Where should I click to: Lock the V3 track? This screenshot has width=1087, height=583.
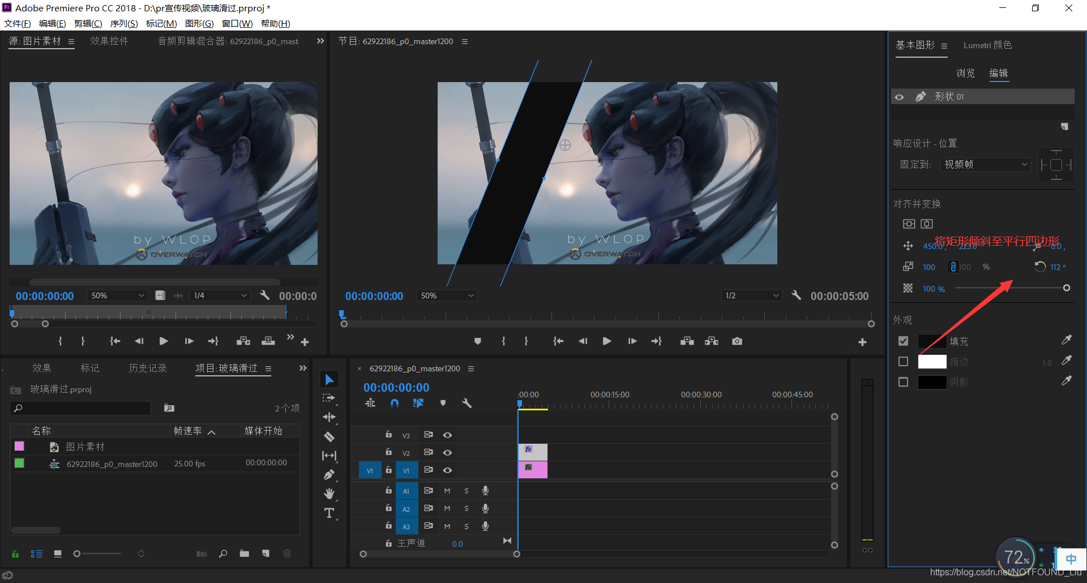click(x=389, y=434)
